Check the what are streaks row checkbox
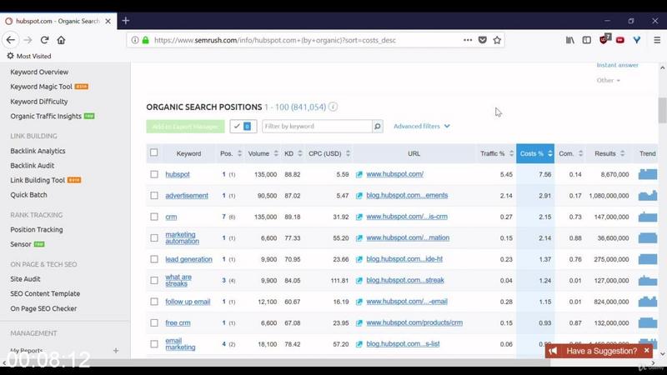 pyautogui.click(x=154, y=281)
